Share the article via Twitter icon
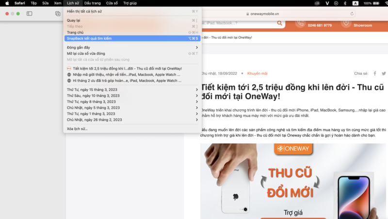388x219 pixels. (x=384, y=73)
